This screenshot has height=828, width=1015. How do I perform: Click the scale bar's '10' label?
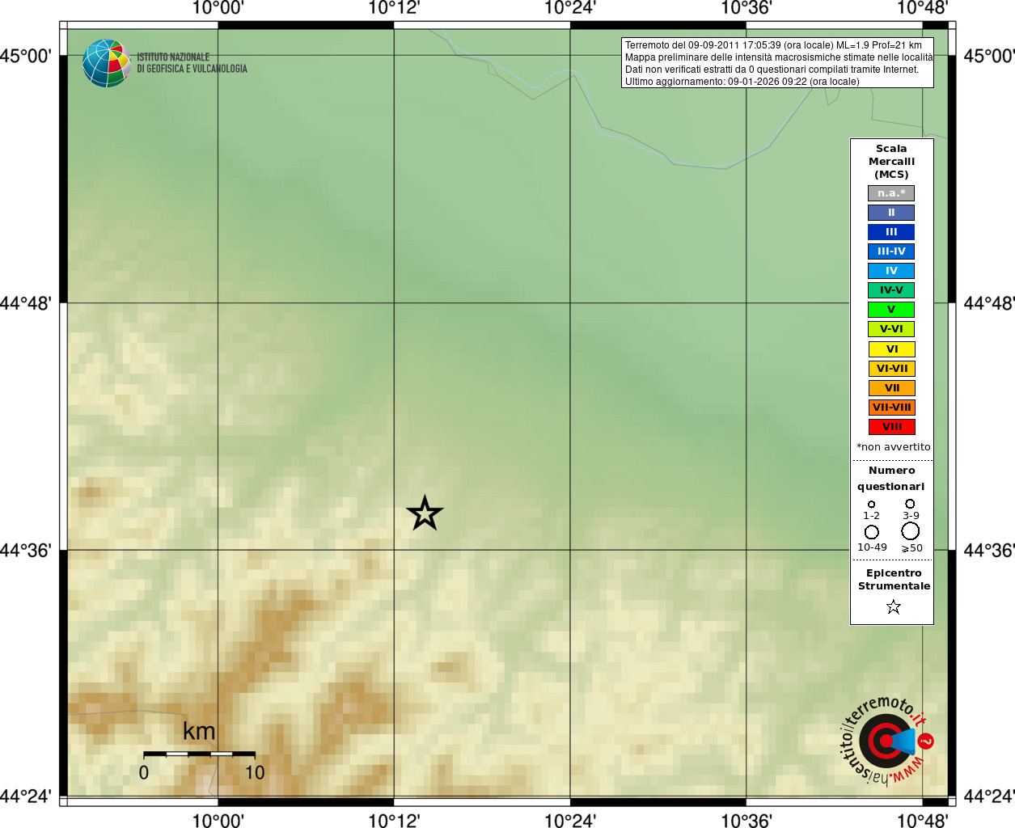click(x=255, y=773)
